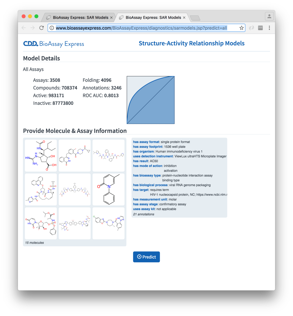Click the URL address field
Screen dimensions: 293x316
tap(147, 28)
